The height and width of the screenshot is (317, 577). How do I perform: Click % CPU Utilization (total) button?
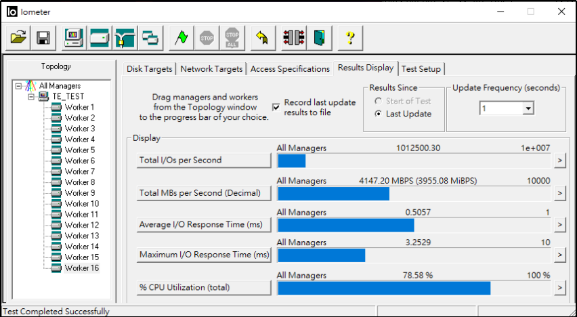(x=204, y=288)
